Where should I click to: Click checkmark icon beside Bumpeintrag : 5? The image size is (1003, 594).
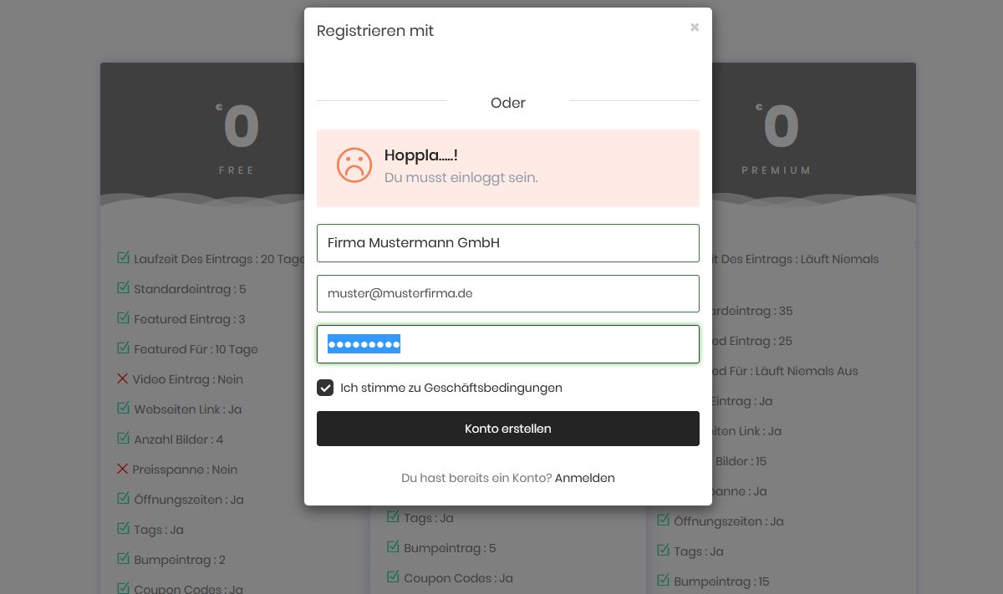pos(393,547)
